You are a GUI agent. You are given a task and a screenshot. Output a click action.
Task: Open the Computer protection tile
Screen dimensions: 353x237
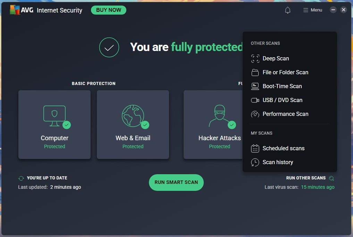(x=54, y=125)
